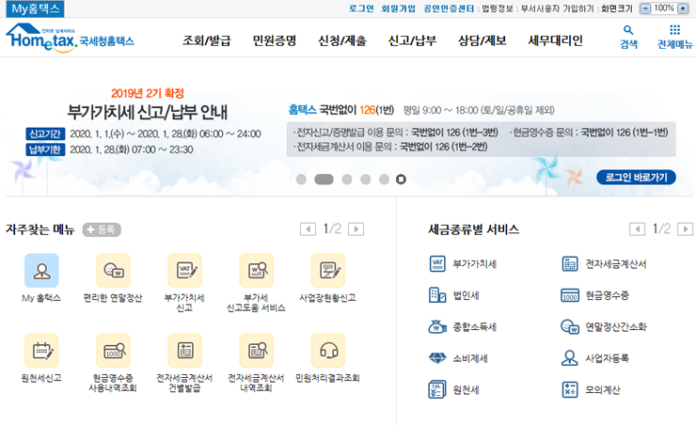The image size is (696, 425).
Task: Select 소비제세 service
Action: pyautogui.click(x=458, y=358)
